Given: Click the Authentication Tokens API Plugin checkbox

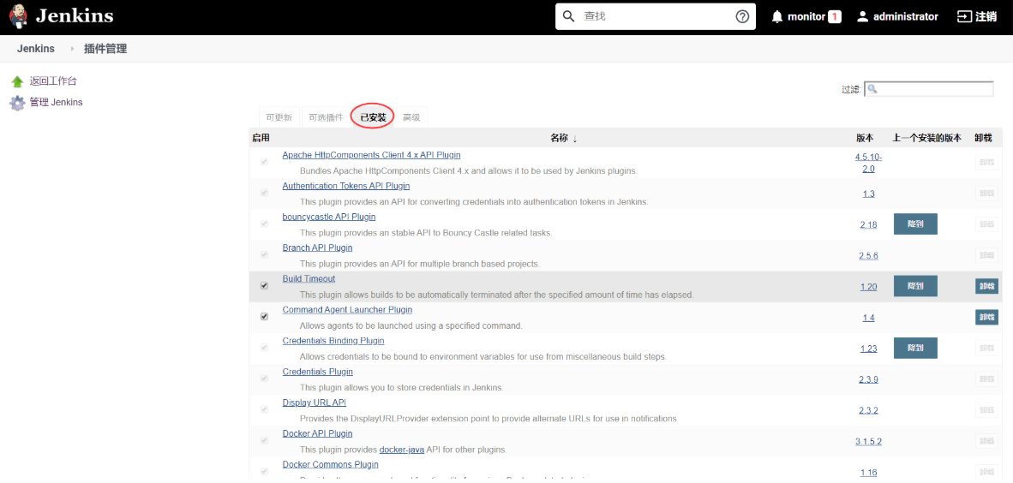Looking at the screenshot, I should coord(264,193).
